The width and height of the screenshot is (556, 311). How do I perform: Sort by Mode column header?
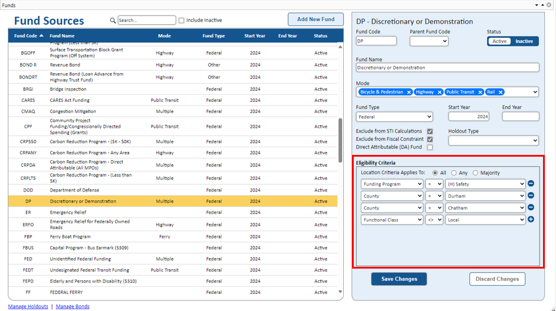[165, 36]
